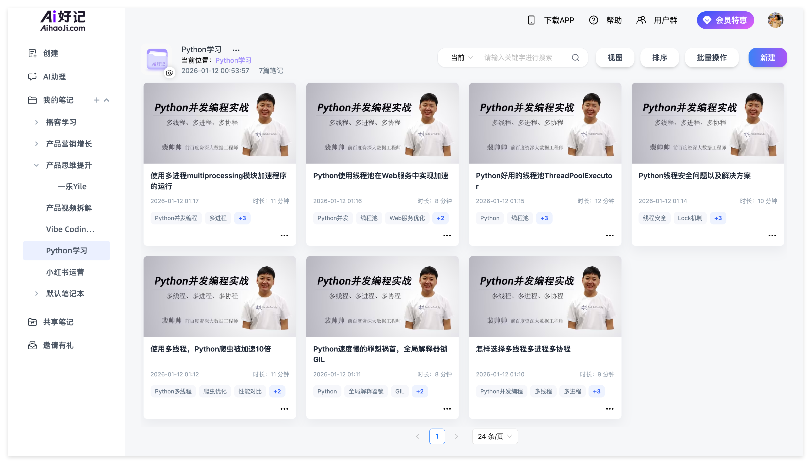
Task: Open more menu on 线程安全问题 card
Action: 772,236
